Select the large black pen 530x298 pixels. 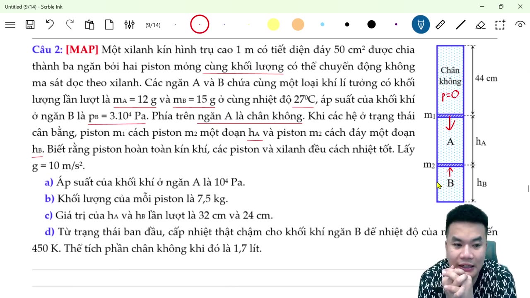371,25
